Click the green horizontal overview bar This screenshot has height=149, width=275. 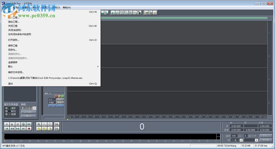click(x=184, y=18)
